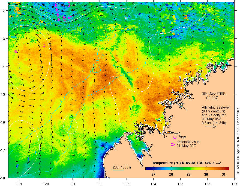Click the '05:56Z' time text
The image size is (240, 186).
pos(212,98)
